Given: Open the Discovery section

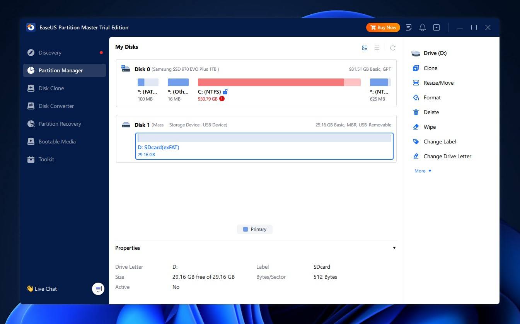Looking at the screenshot, I should coord(64,53).
